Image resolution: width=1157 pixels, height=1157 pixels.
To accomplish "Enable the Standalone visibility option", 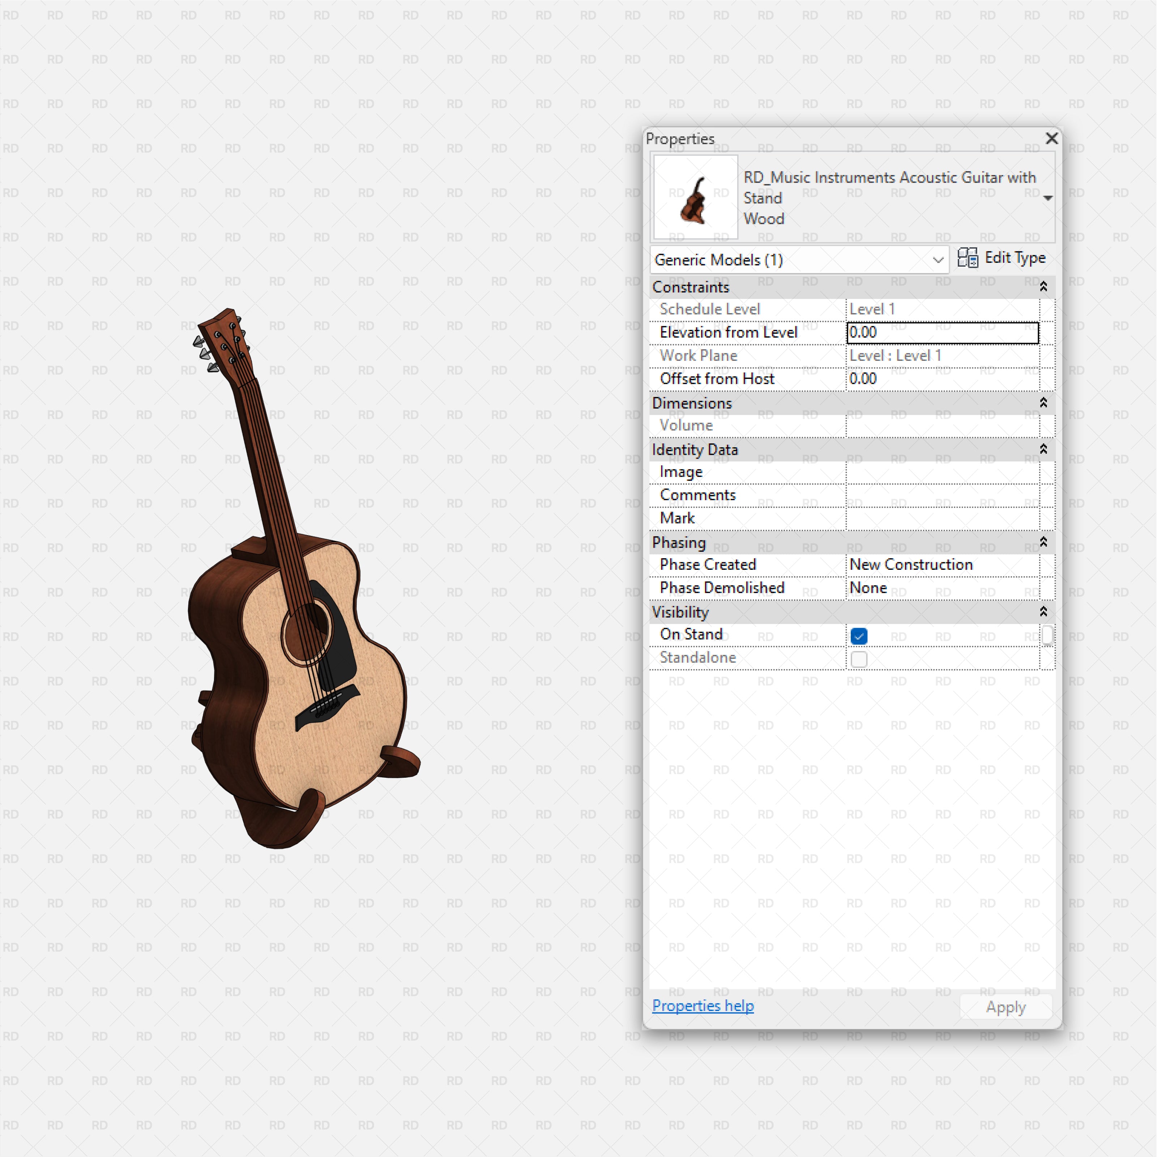I will click(x=859, y=658).
